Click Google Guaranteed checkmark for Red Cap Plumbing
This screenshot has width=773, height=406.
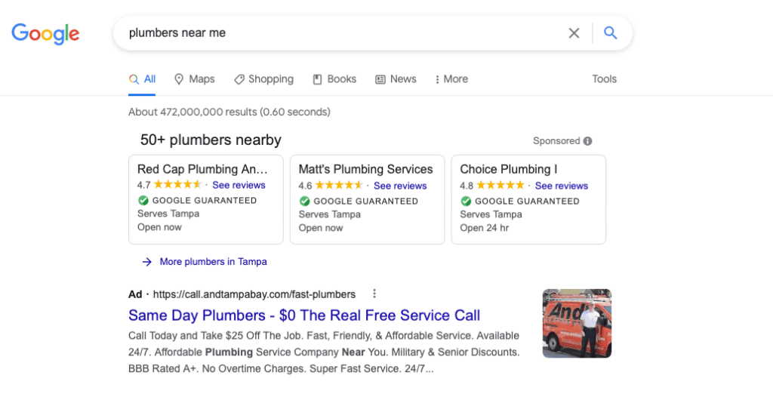(143, 201)
